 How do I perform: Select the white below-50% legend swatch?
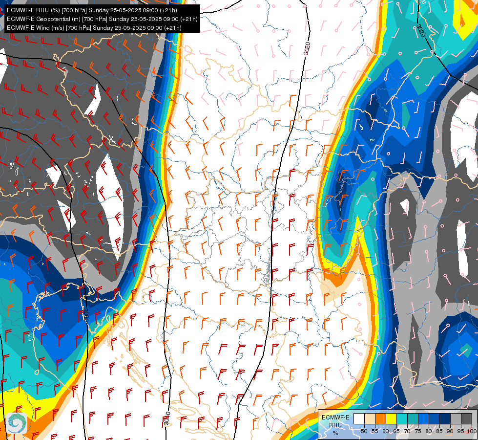coord(359,418)
